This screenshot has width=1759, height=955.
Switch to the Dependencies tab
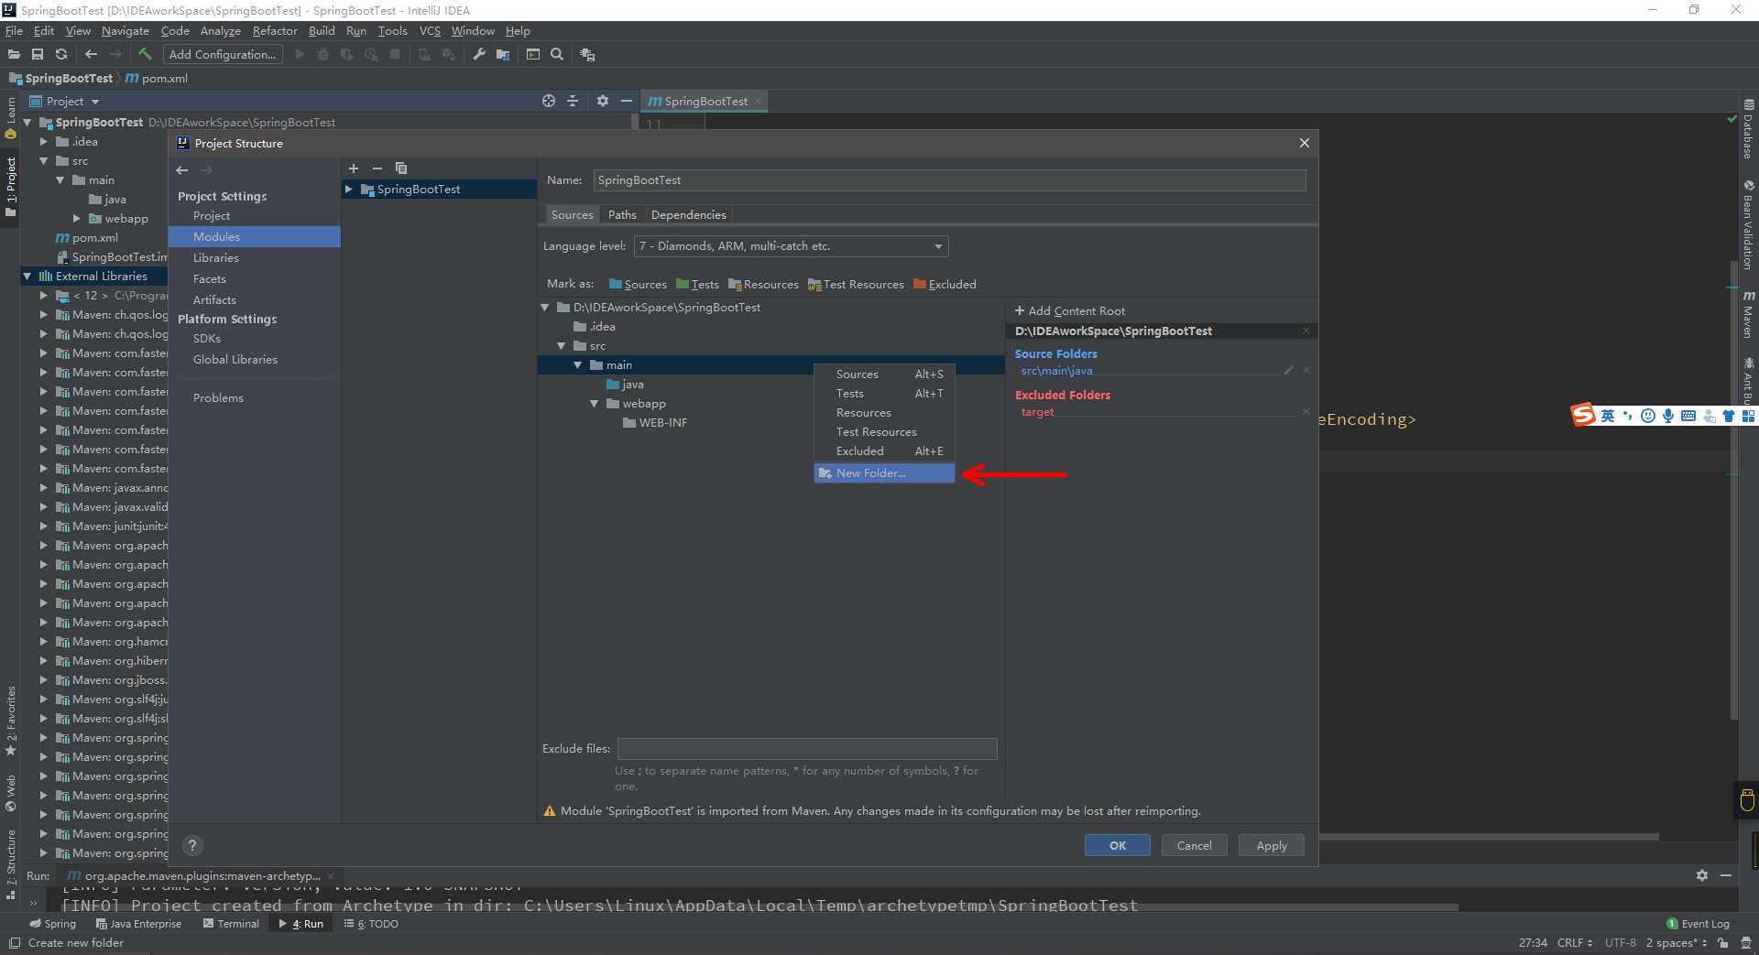[x=689, y=215]
